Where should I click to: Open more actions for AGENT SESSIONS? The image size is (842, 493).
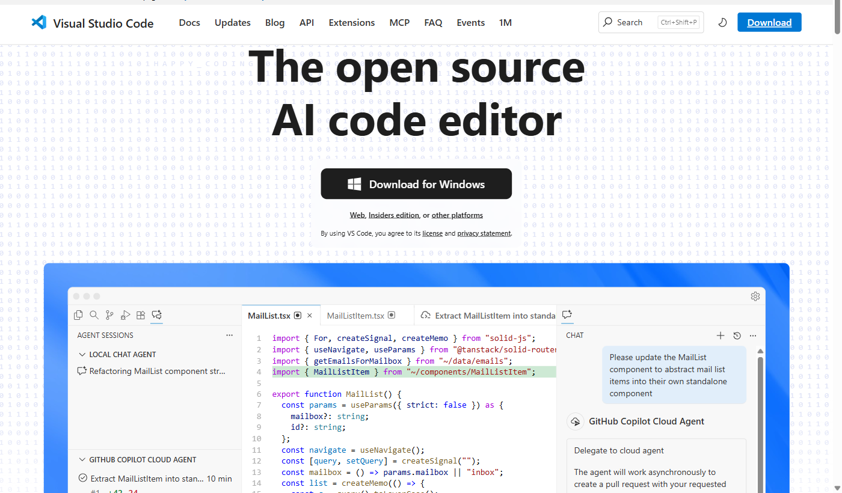pos(229,335)
